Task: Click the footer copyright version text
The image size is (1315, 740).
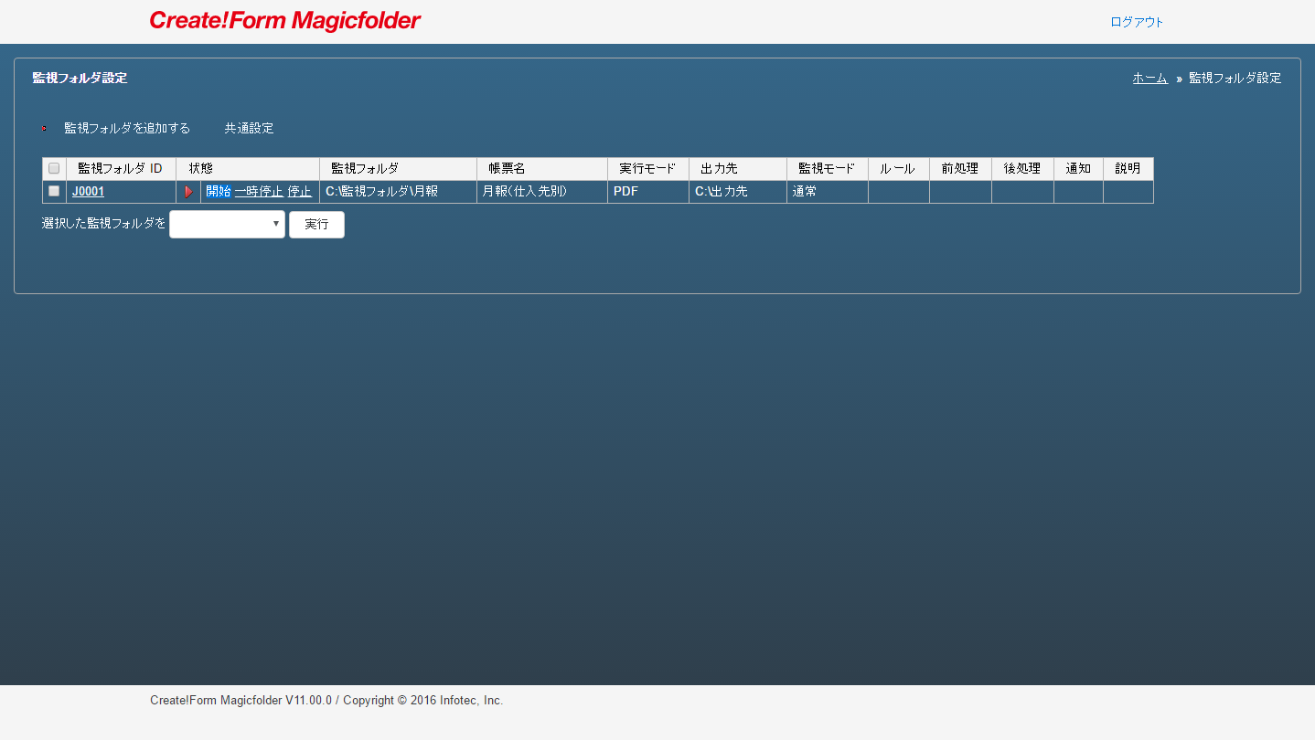Action: tap(326, 701)
